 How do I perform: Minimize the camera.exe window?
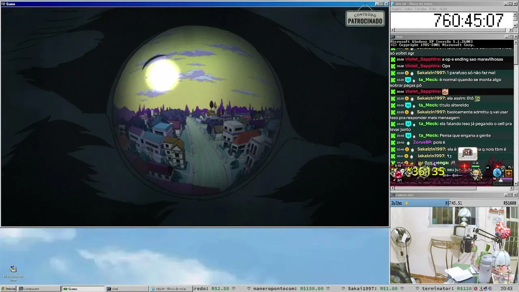pos(506,195)
